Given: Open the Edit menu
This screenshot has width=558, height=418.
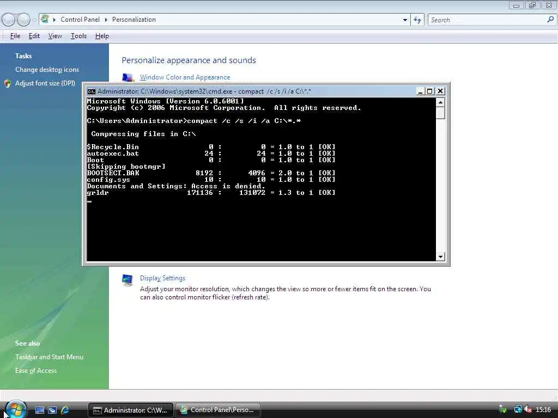Looking at the screenshot, I should [x=34, y=36].
